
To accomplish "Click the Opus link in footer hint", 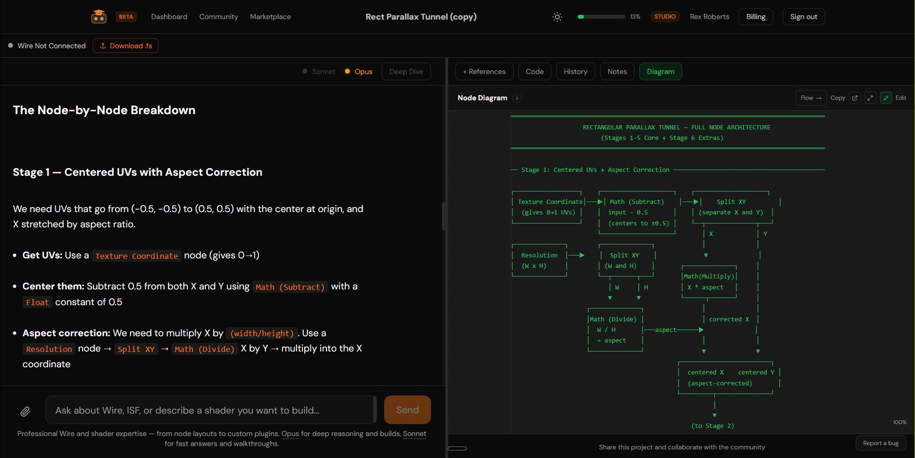I will click(290, 434).
